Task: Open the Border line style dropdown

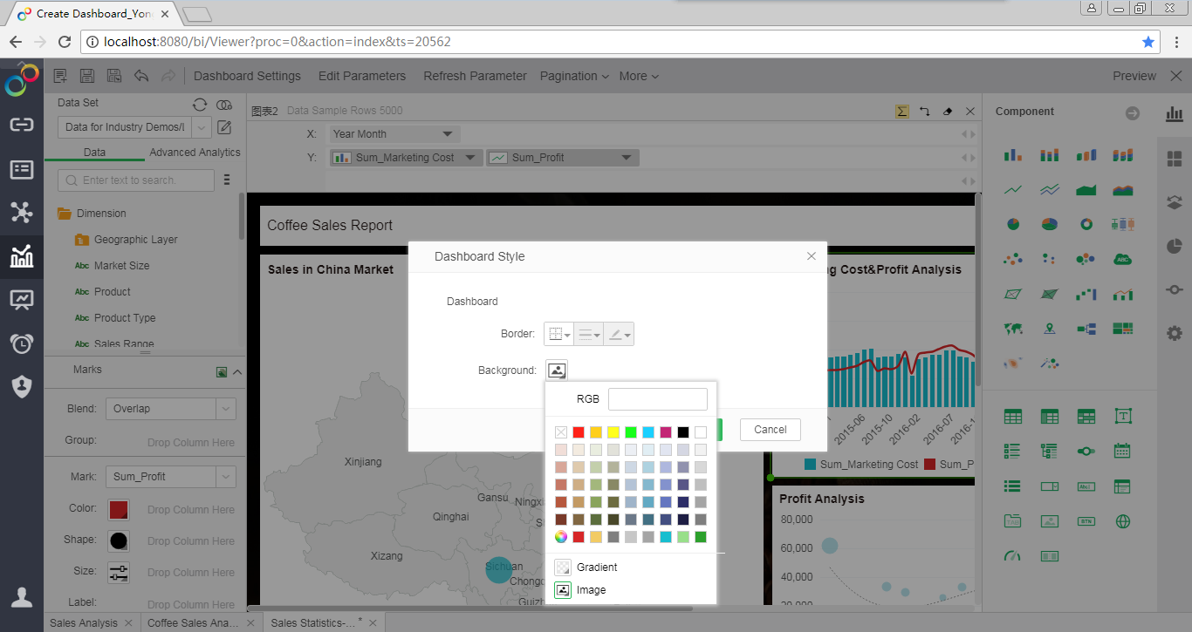Action: [589, 334]
